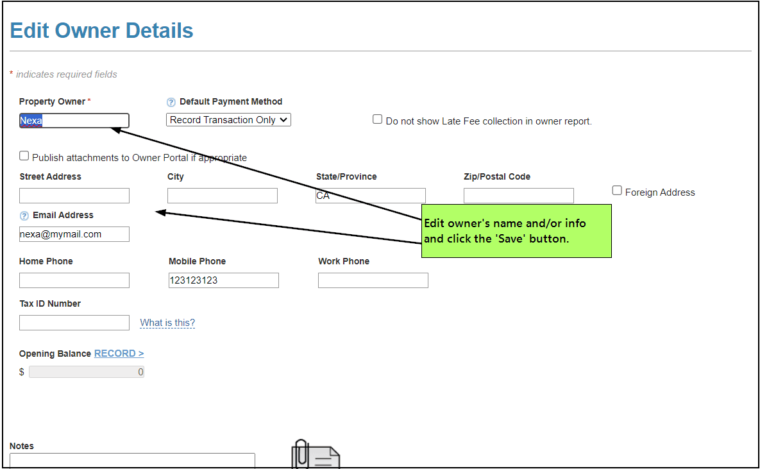Click the Email Address input box
The height and width of the screenshot is (469, 760).
pos(74,234)
